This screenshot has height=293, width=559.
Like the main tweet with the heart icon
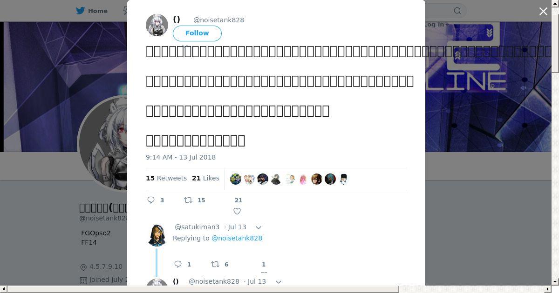[x=237, y=211]
